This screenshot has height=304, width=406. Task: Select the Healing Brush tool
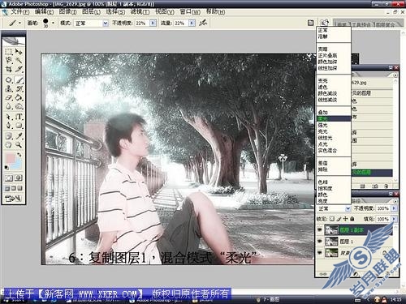coord(9,80)
